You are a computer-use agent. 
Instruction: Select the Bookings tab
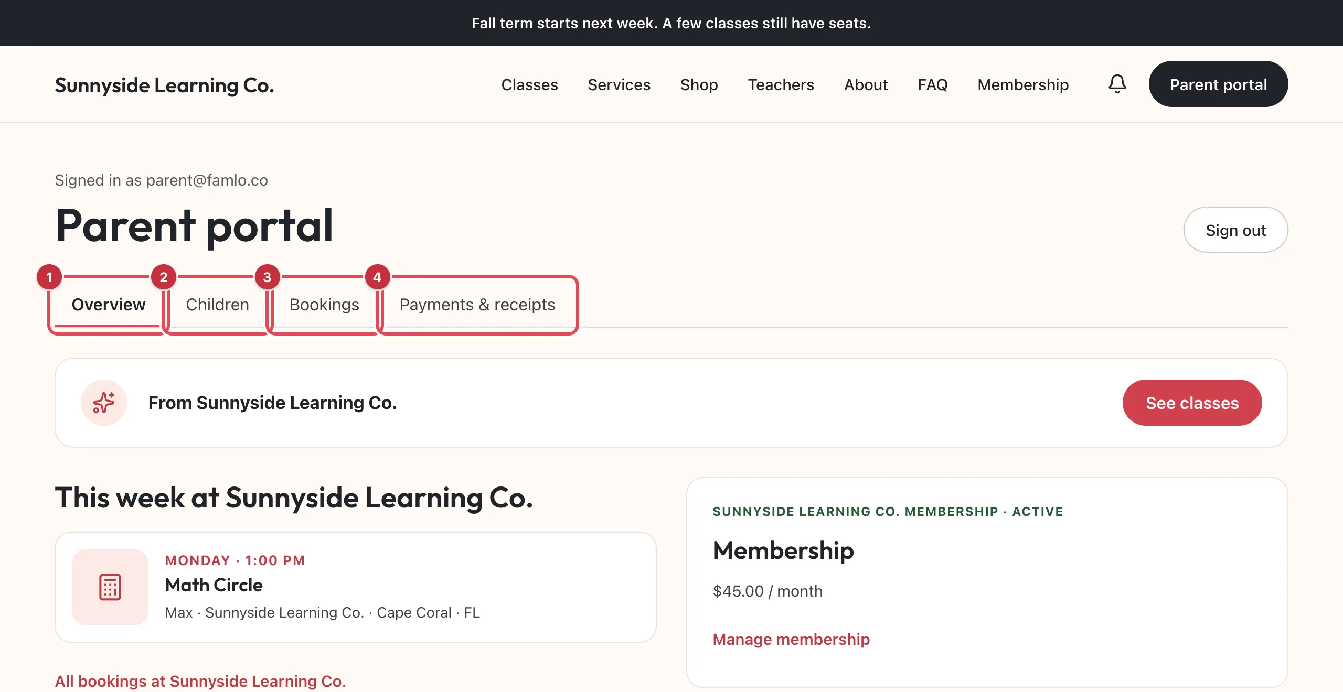324,305
